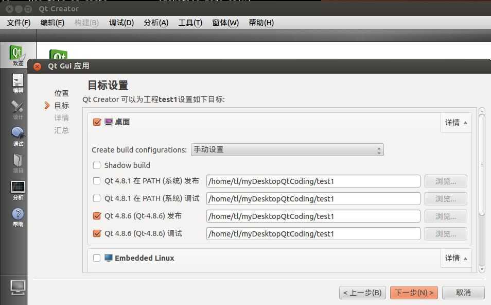Open the 窗体(W) menu

[x=225, y=23]
